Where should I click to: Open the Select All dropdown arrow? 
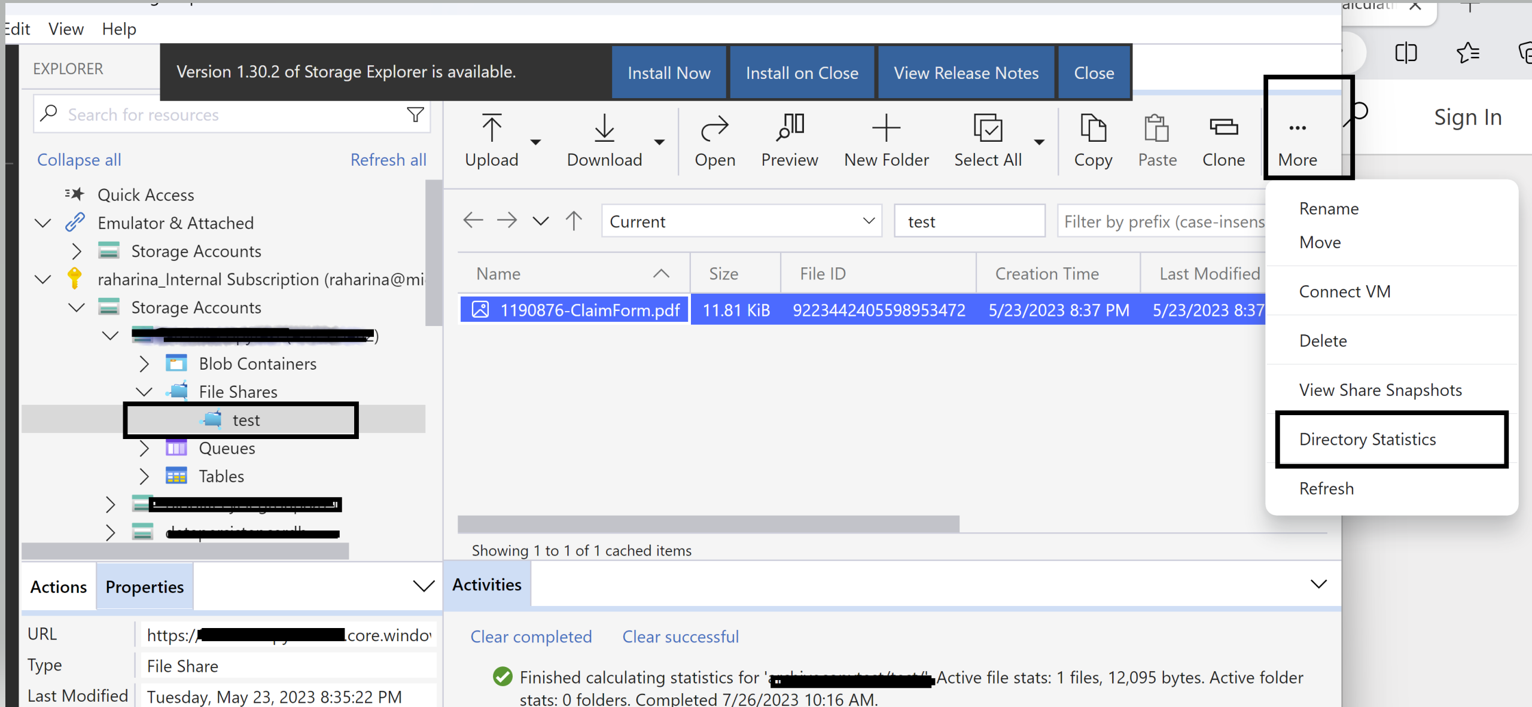pyautogui.click(x=1039, y=142)
